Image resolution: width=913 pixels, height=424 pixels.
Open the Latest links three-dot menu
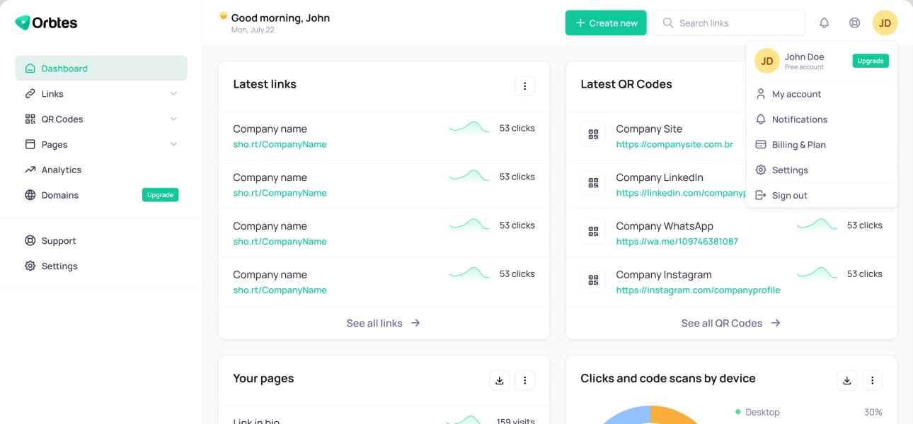524,86
